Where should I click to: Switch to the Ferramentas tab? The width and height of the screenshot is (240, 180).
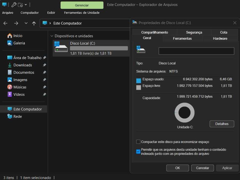coord(182,39)
